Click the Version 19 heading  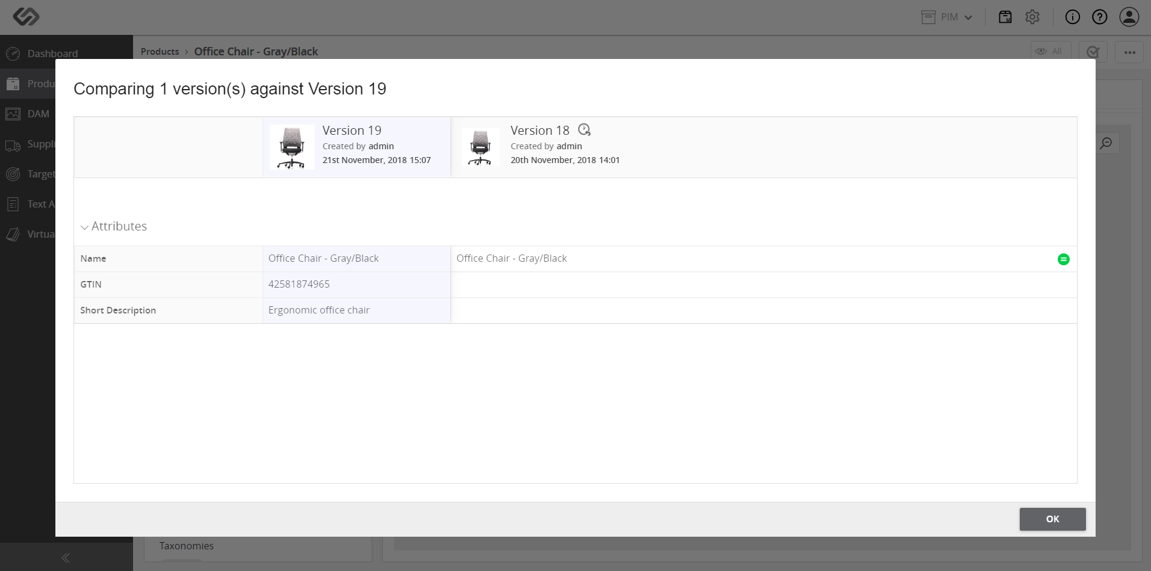click(352, 131)
